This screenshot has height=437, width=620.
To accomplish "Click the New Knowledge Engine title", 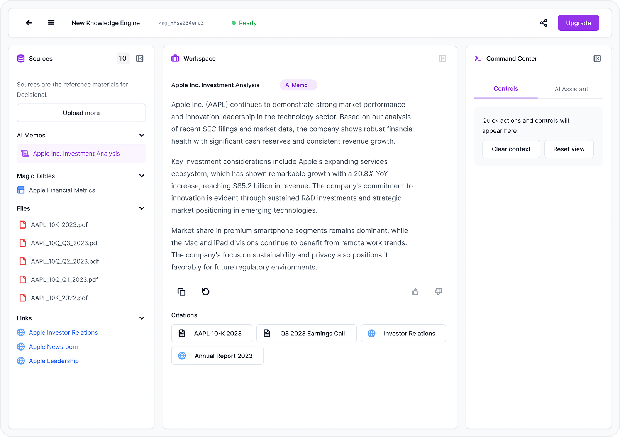I will tap(106, 23).
